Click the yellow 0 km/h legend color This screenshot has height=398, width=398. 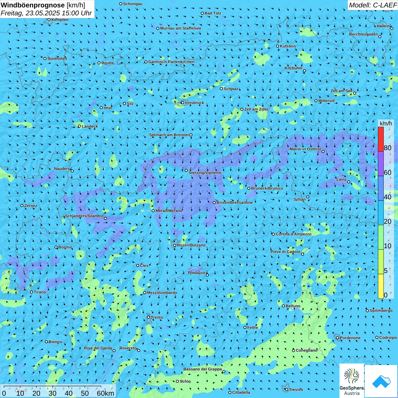[381, 286]
